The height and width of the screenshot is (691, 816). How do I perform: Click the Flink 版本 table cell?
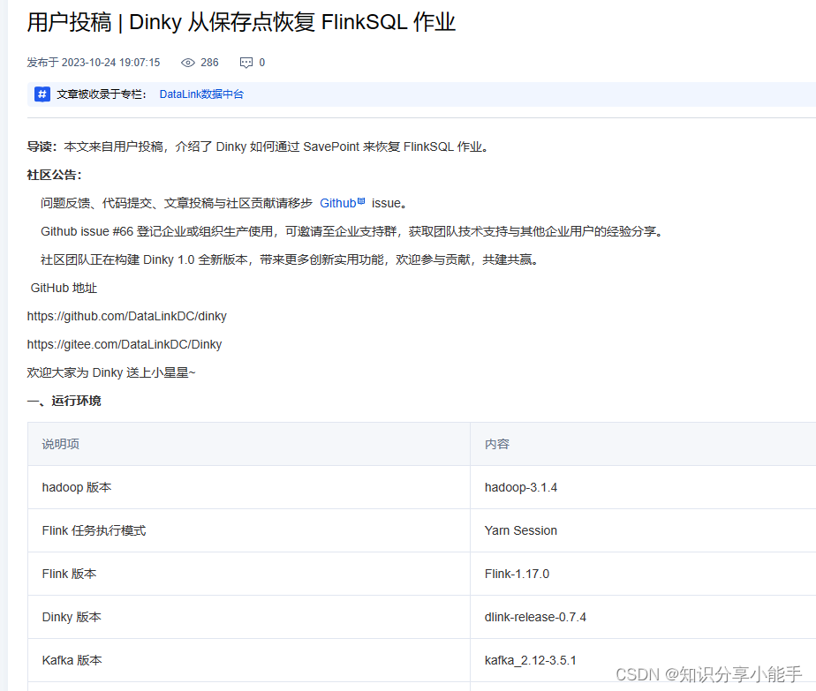point(249,574)
